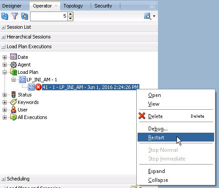Expand the Hierarchical Sessions accordion
The image size is (219, 188).
(4, 37)
